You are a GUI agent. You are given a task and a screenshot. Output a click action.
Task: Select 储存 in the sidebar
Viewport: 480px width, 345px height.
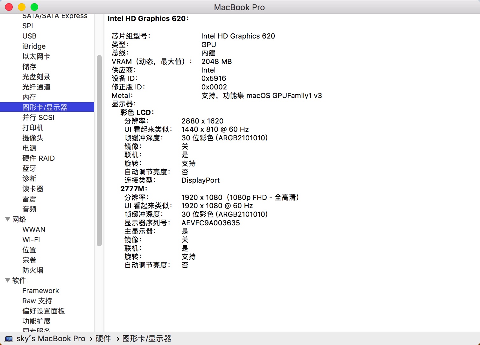point(29,67)
